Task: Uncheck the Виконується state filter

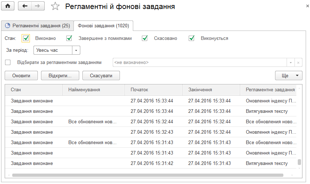Action: coord(192,38)
